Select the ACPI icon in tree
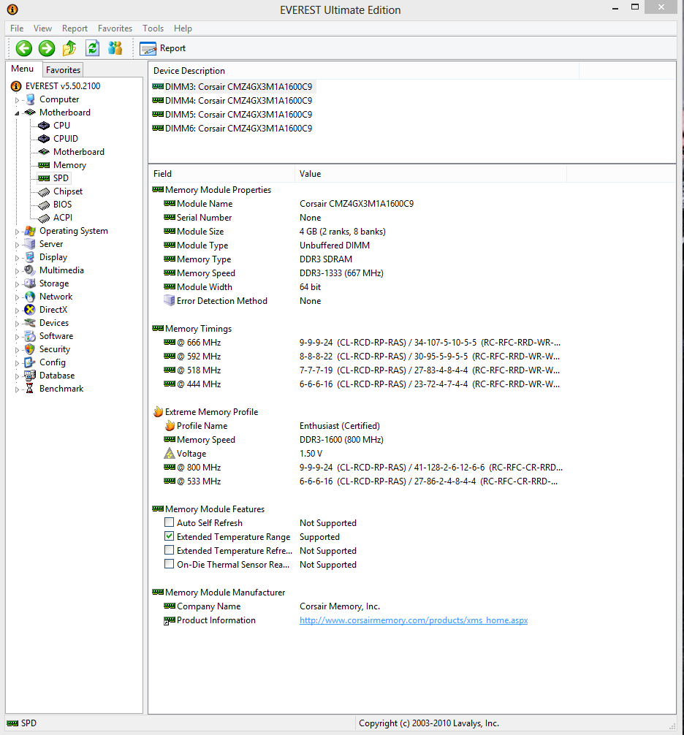The width and height of the screenshot is (684, 735). coord(44,218)
